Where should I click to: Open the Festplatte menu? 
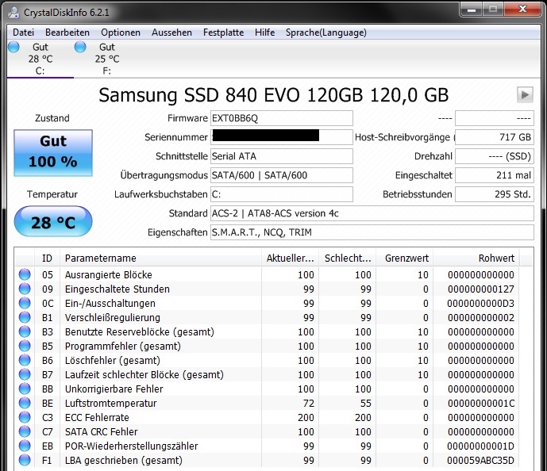(x=224, y=33)
